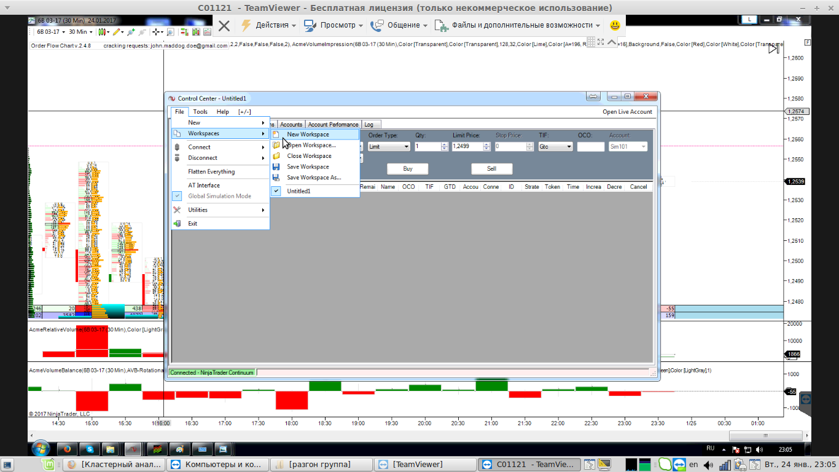Choose Exit in the File menu
The width and height of the screenshot is (839, 472).
click(x=220, y=223)
